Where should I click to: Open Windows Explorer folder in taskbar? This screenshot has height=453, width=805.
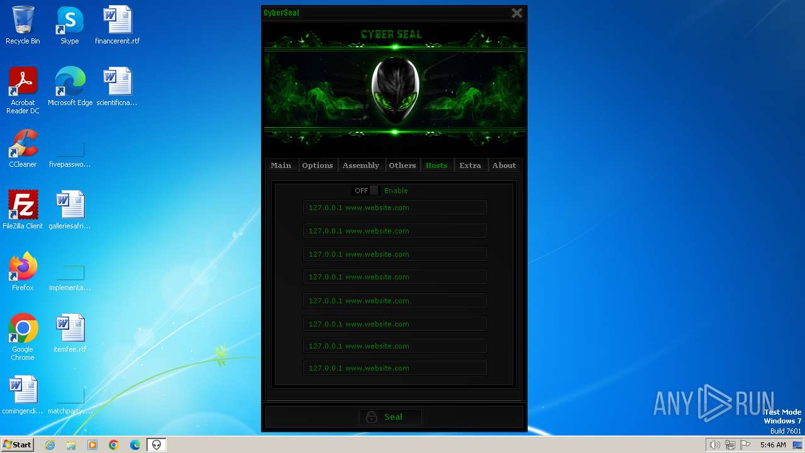point(71,445)
